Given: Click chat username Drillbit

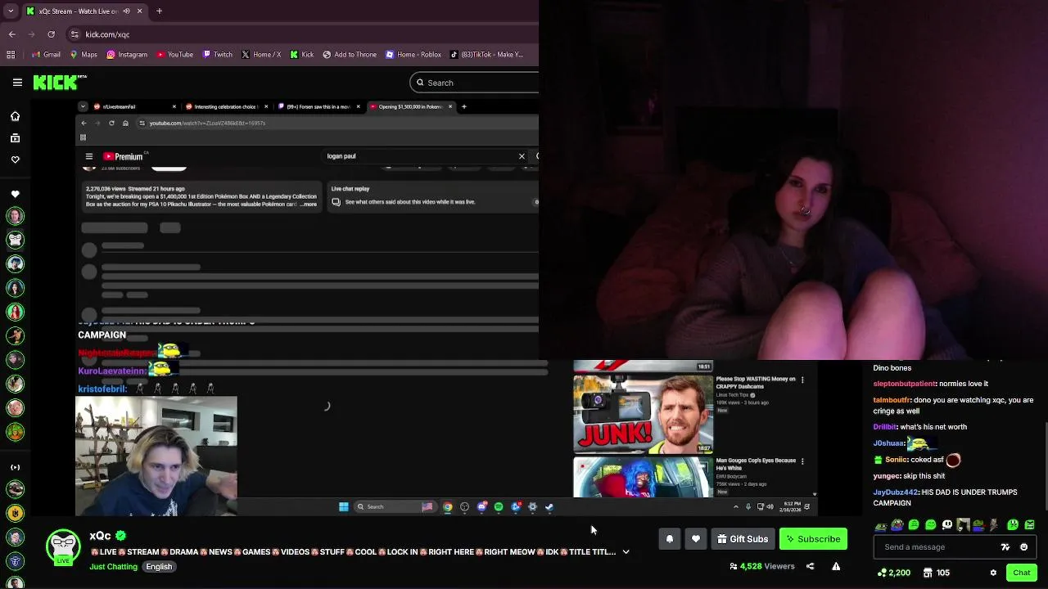Looking at the screenshot, I should [884, 427].
